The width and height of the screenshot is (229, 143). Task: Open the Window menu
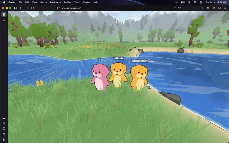pos(86,2)
